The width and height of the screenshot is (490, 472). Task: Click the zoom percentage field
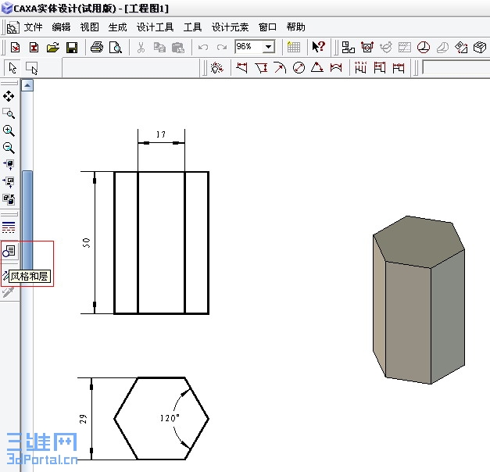(x=249, y=47)
